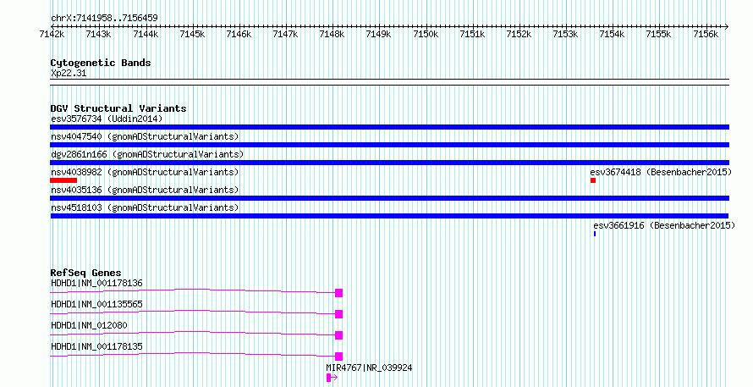Open the nsv4035136 variant label
This screenshot has height=387, width=753.
(x=145, y=190)
